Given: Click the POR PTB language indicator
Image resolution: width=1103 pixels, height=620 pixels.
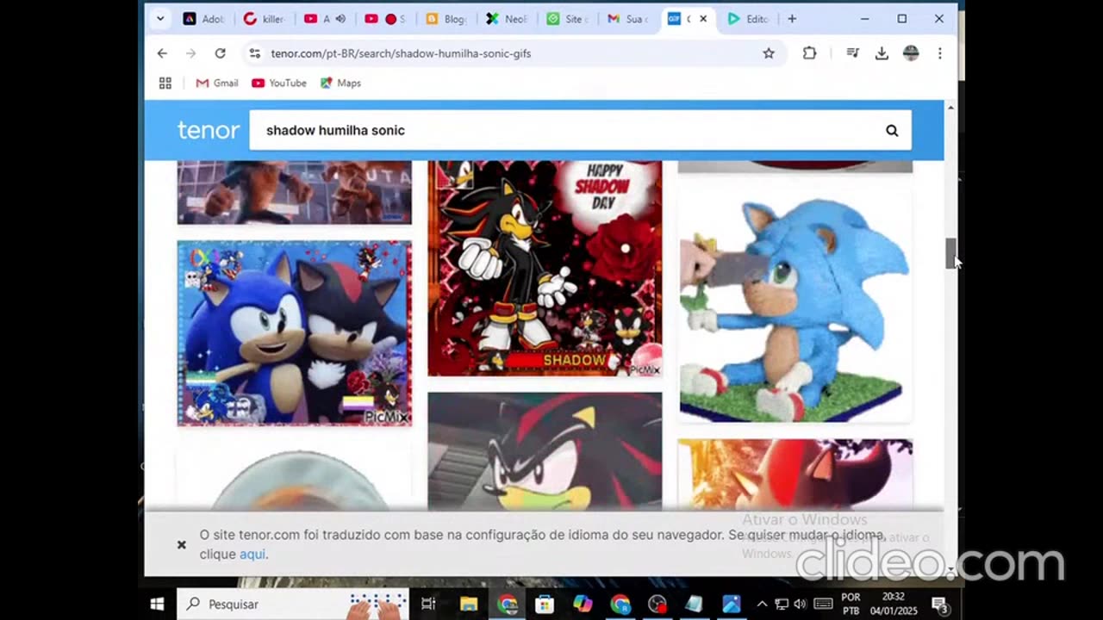Looking at the screenshot, I should coord(851,604).
